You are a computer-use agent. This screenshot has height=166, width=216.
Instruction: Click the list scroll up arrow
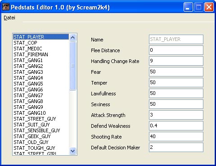click(73, 37)
